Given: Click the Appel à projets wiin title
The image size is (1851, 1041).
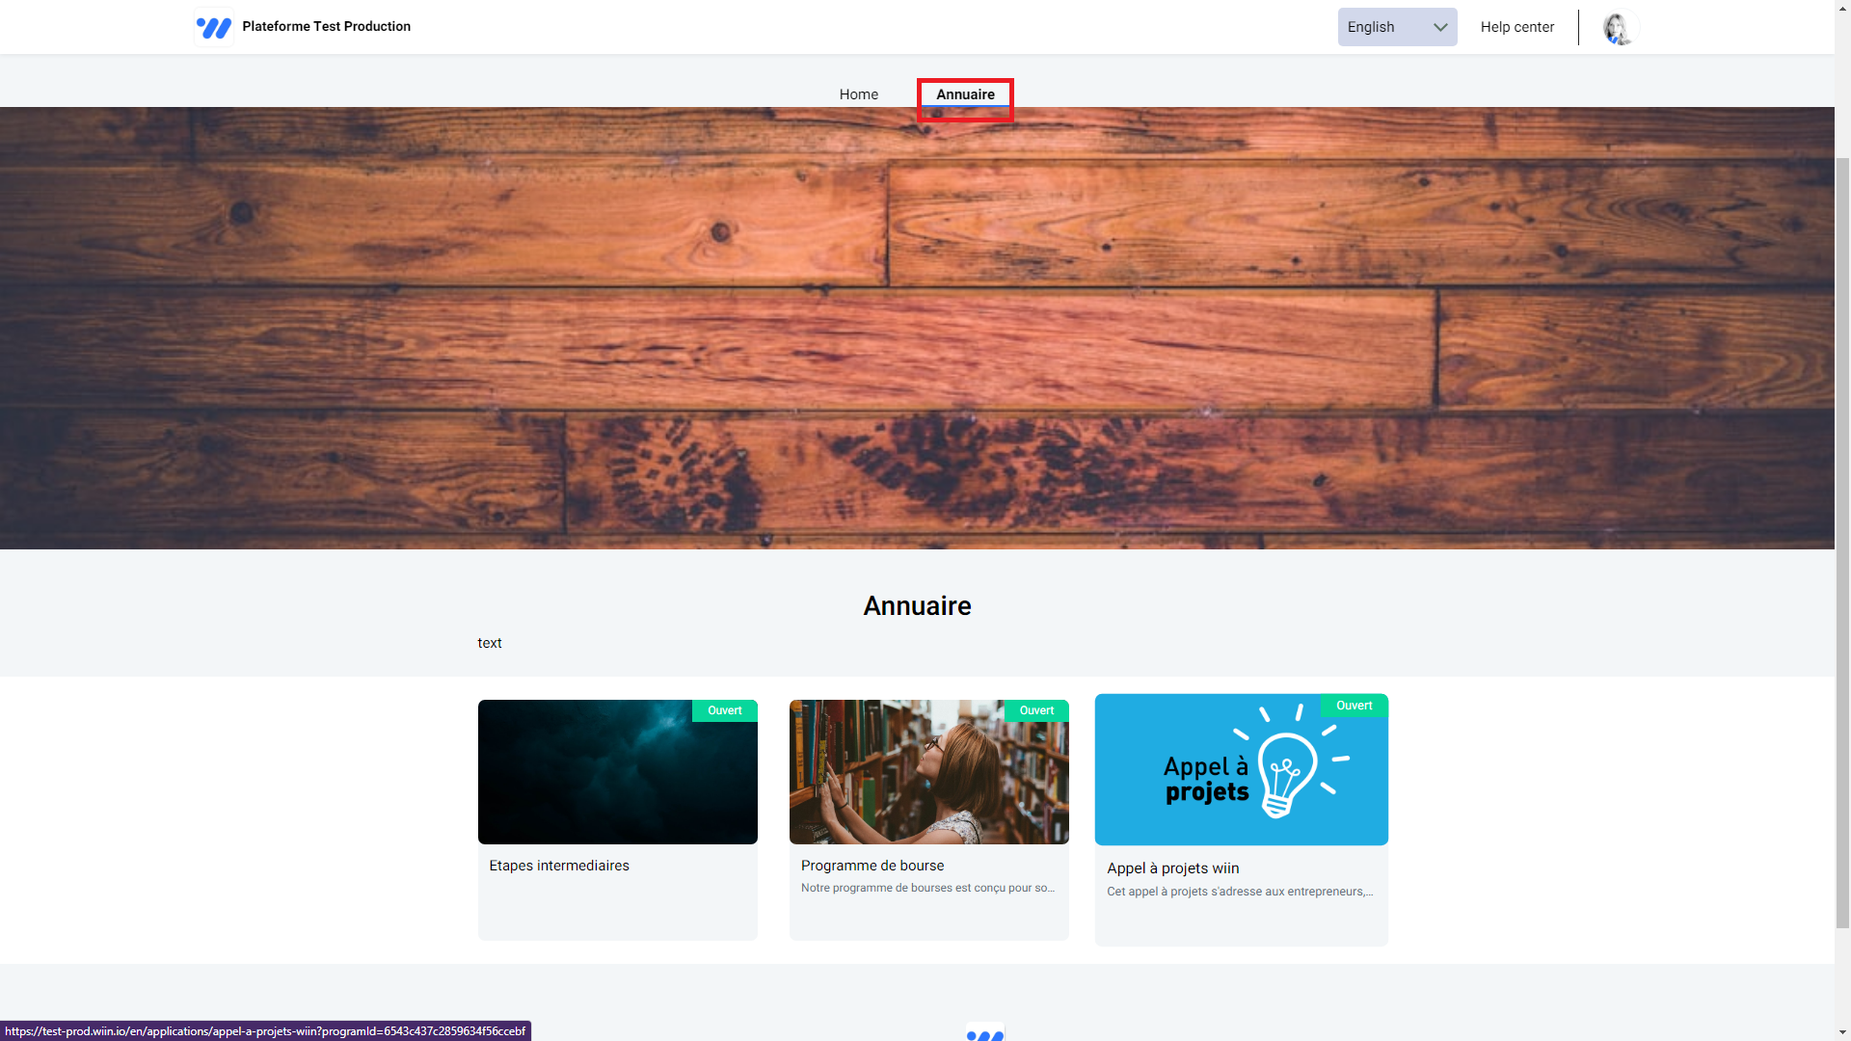Looking at the screenshot, I should click(1172, 868).
